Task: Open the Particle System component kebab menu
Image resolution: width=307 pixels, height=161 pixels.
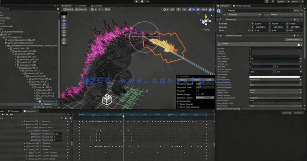Action: 301,36
